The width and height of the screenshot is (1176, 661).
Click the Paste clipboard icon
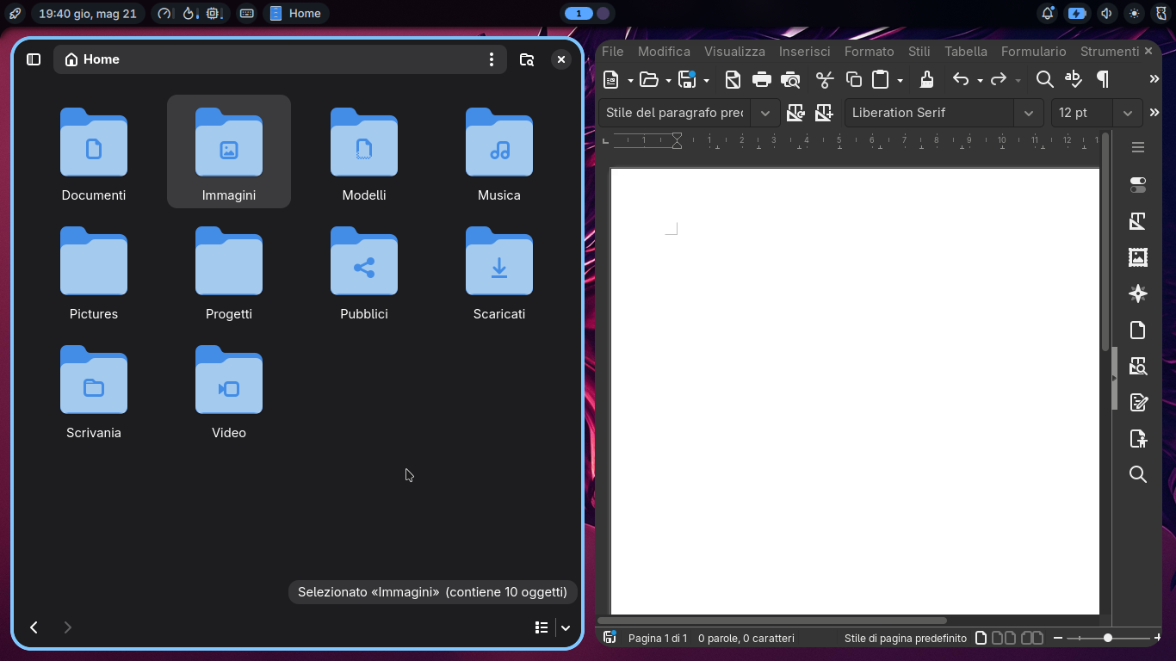pos(880,80)
